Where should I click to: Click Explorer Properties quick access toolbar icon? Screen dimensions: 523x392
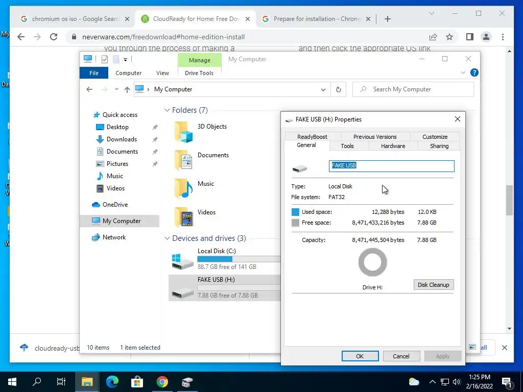pyautogui.click(x=104, y=59)
